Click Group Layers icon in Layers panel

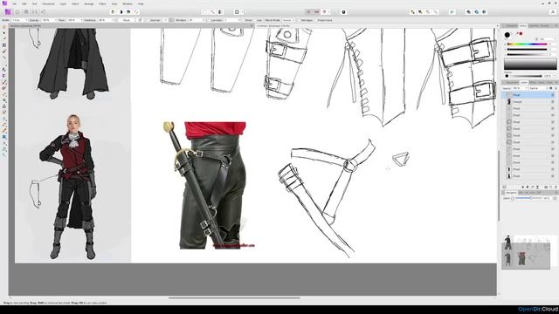(x=546, y=187)
